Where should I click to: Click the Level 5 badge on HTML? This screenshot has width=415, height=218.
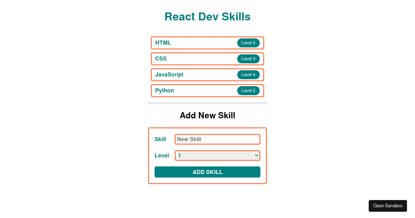pyautogui.click(x=249, y=43)
